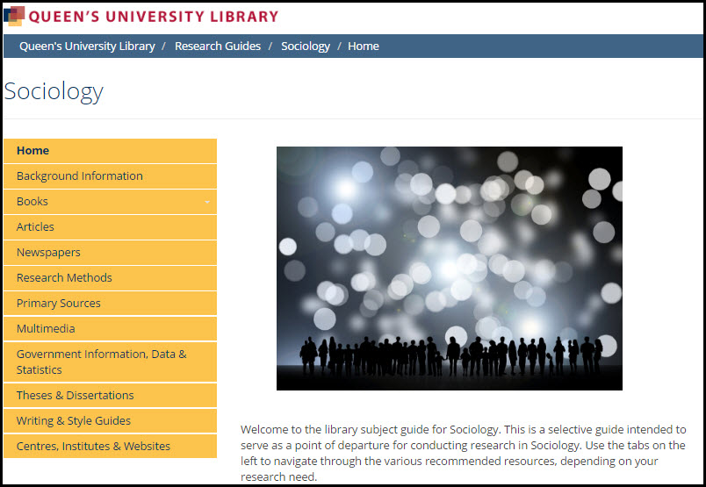Go to Writing & Style Guides tab
Viewport: 706px width, 487px height.
pos(111,421)
